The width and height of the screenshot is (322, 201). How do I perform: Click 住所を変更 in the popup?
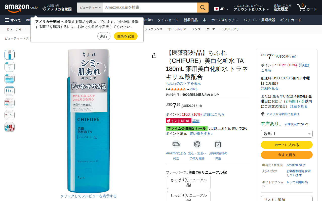pyautogui.click(x=126, y=36)
